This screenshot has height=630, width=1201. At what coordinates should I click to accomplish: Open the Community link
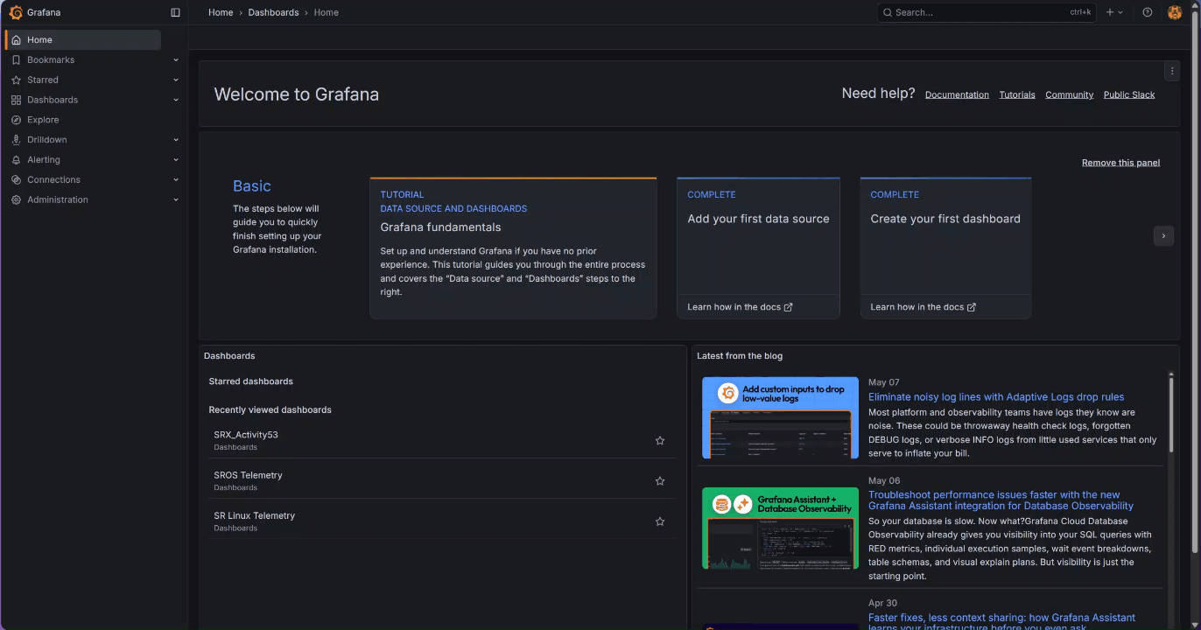tap(1069, 94)
